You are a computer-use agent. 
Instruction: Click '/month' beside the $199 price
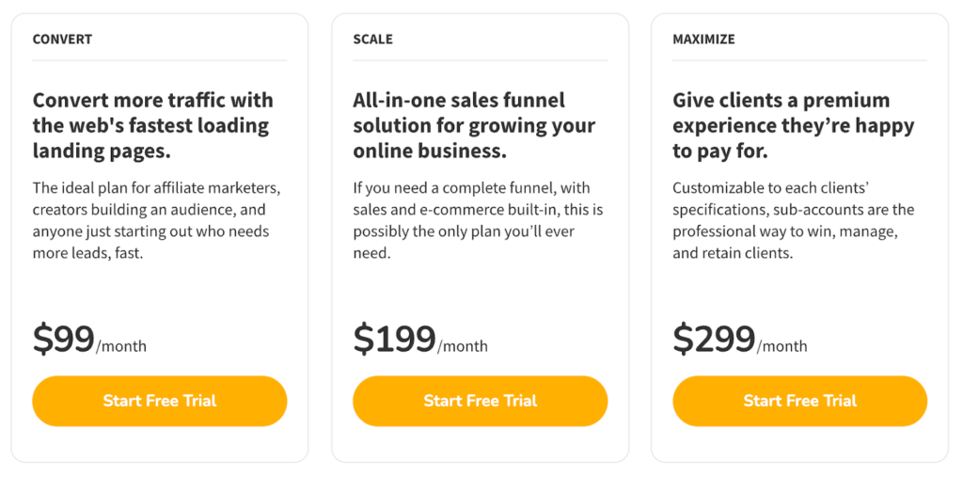click(x=463, y=346)
